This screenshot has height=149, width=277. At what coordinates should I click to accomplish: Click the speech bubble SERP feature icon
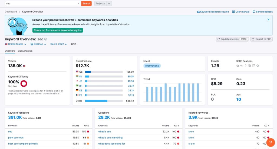254,66
